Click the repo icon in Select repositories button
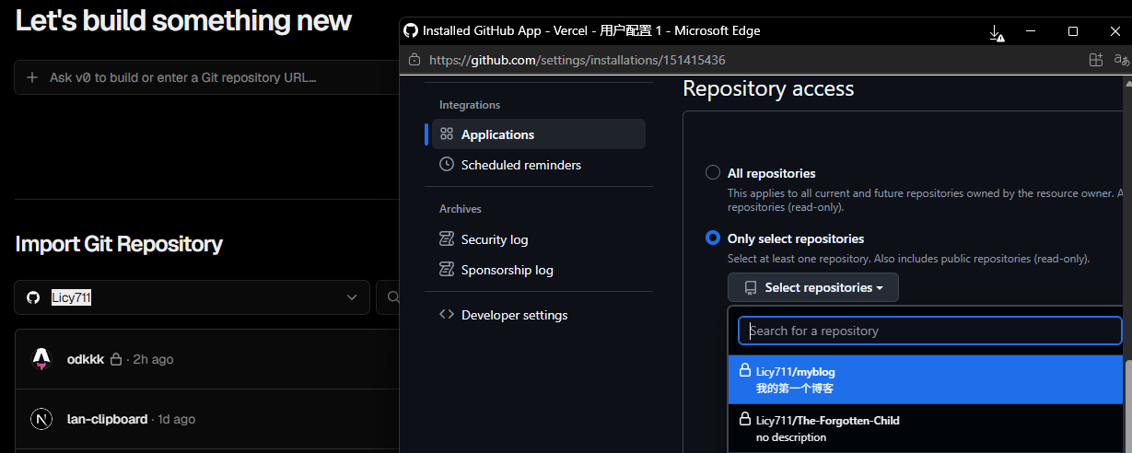This screenshot has width=1132, height=453. click(x=751, y=288)
